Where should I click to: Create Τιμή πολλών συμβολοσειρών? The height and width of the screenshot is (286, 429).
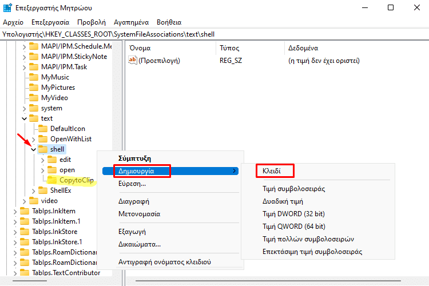[318, 239]
